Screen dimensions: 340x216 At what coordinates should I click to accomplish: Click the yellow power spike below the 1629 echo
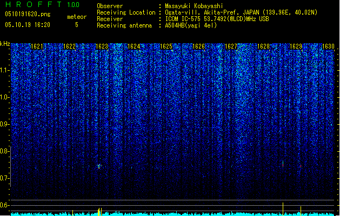tap(301, 211)
